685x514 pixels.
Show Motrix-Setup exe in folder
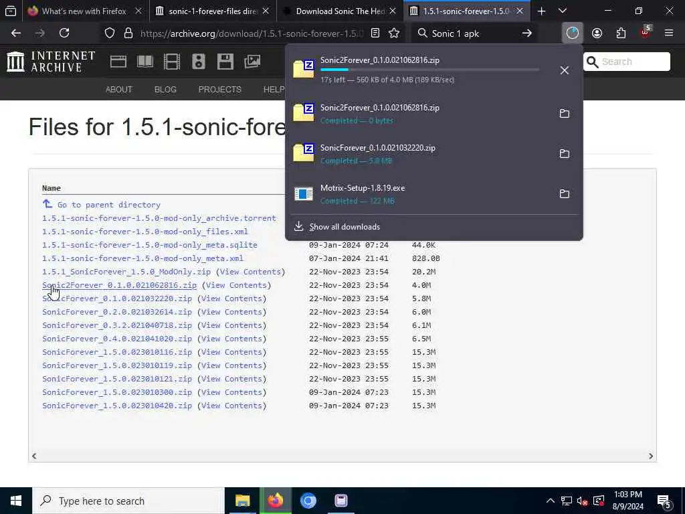coord(565,193)
